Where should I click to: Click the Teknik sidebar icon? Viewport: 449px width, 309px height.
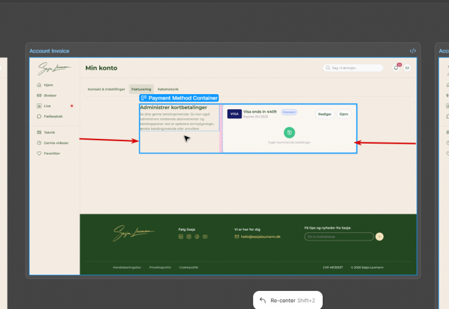(39, 132)
